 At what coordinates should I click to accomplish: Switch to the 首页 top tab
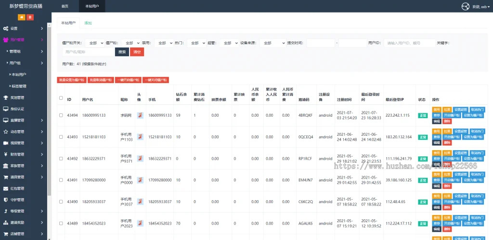click(x=65, y=6)
